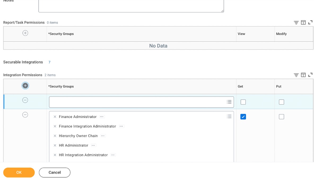
Task: Expand the filter options on Report/Task Permissions
Action: (x=296, y=23)
